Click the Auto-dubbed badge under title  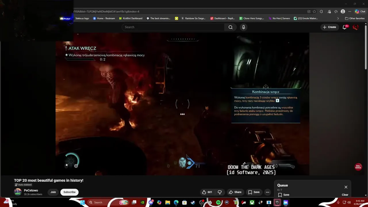coord(23,185)
